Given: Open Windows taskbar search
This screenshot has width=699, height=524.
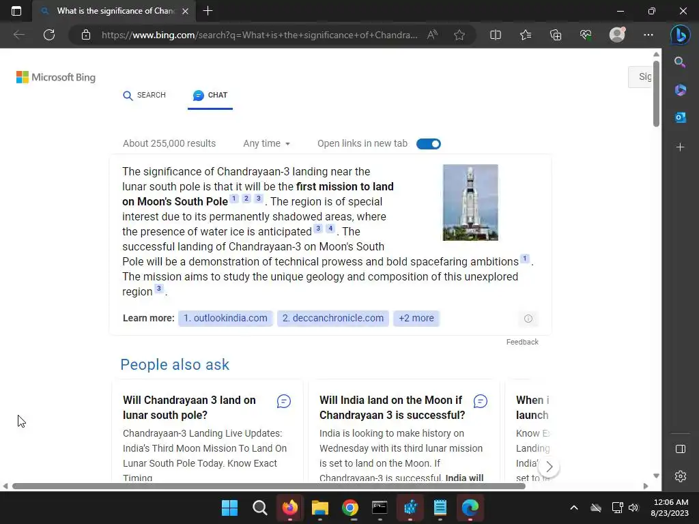Looking at the screenshot, I should 260,508.
